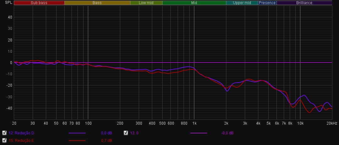The height and width of the screenshot is (145, 339).
Task: Select the Presence band header
Action: coord(267,3)
